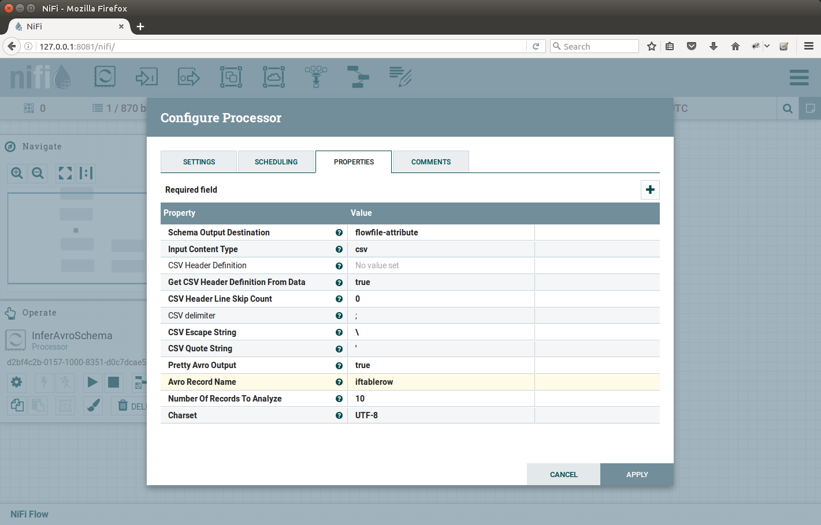821x525 pixels.
Task: Edit the Avro Record Name value iftablerow
Action: click(x=440, y=382)
